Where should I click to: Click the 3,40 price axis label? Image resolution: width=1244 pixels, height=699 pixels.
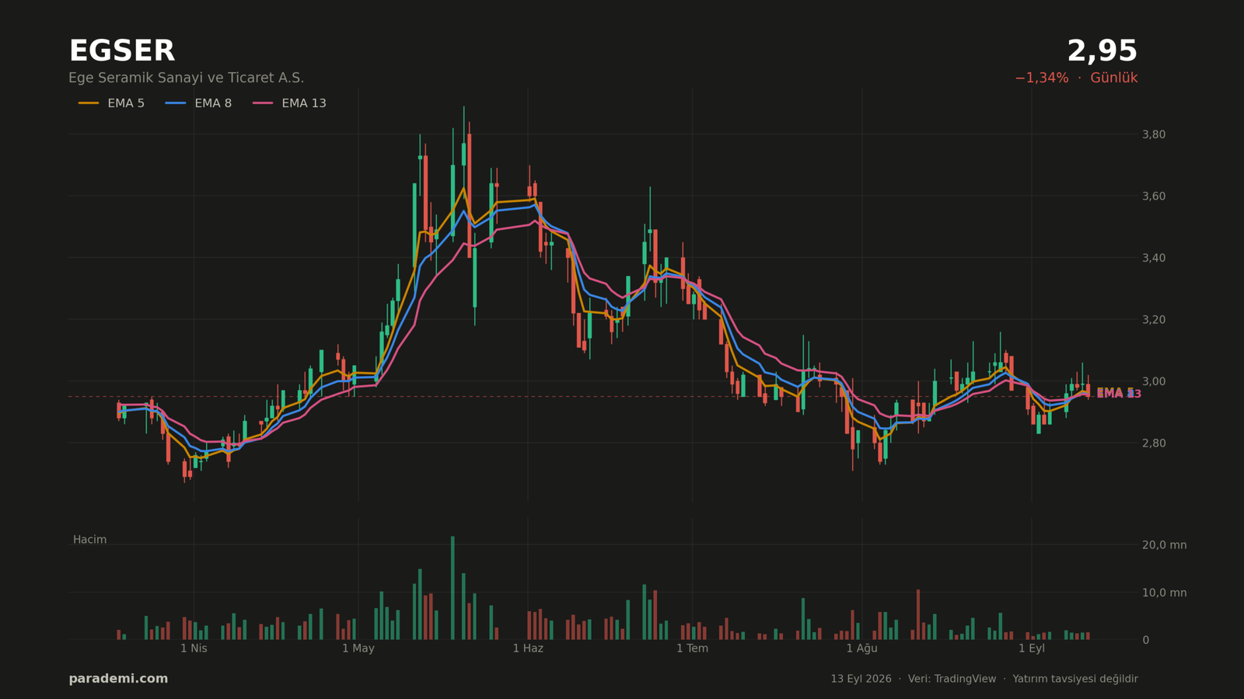1154,258
